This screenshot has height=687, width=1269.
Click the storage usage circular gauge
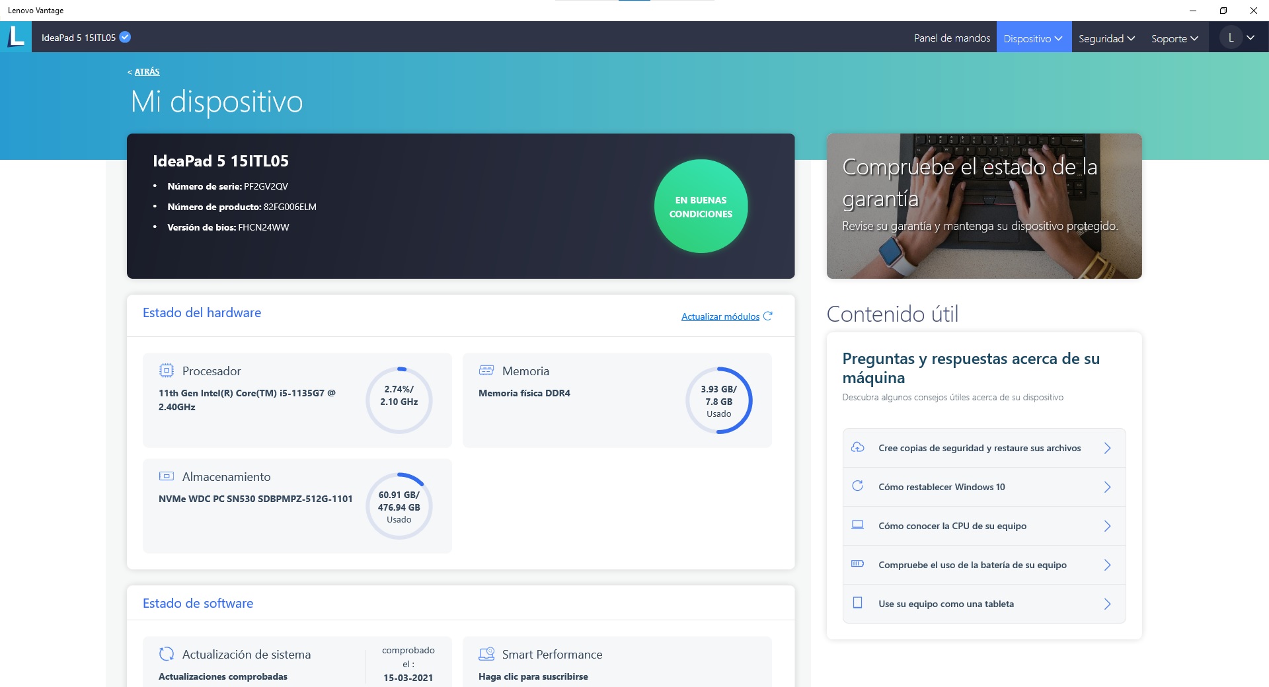[x=399, y=507]
